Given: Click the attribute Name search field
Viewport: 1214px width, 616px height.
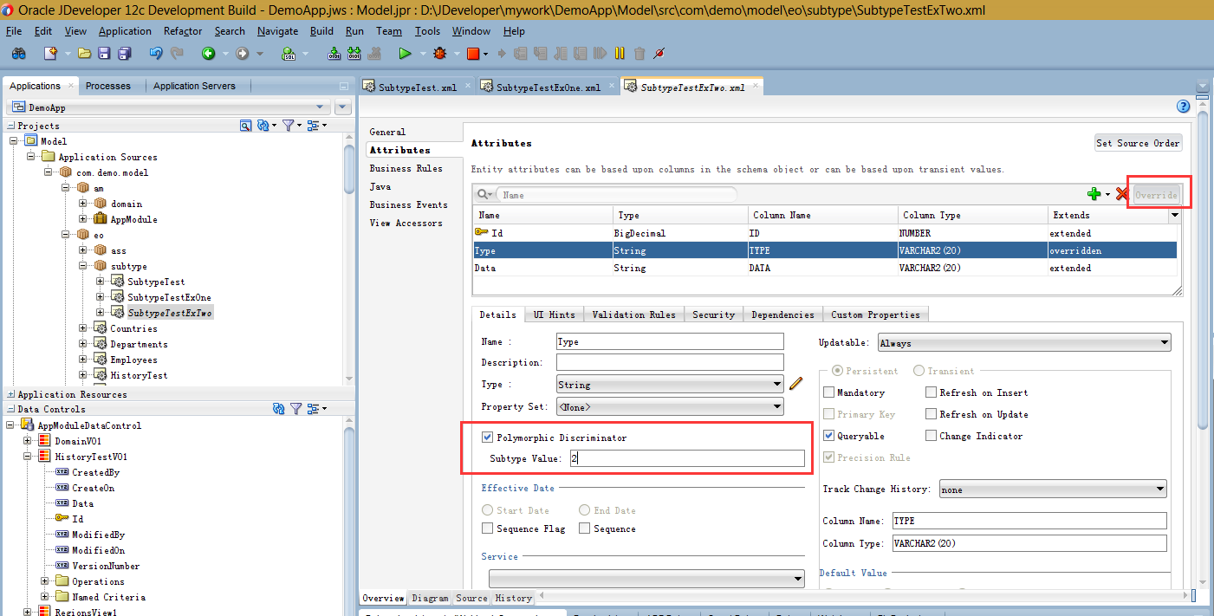Looking at the screenshot, I should click(616, 195).
